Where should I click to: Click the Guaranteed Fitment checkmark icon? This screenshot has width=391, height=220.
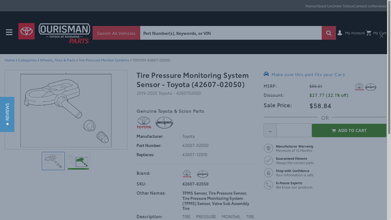(268, 160)
